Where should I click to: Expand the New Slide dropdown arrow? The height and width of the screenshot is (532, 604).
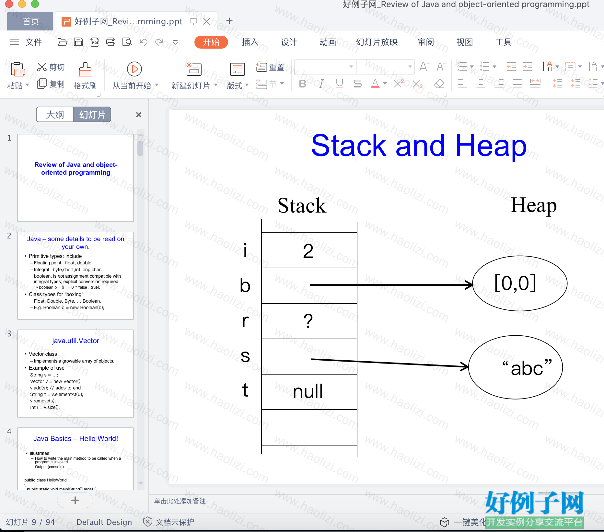coord(216,85)
